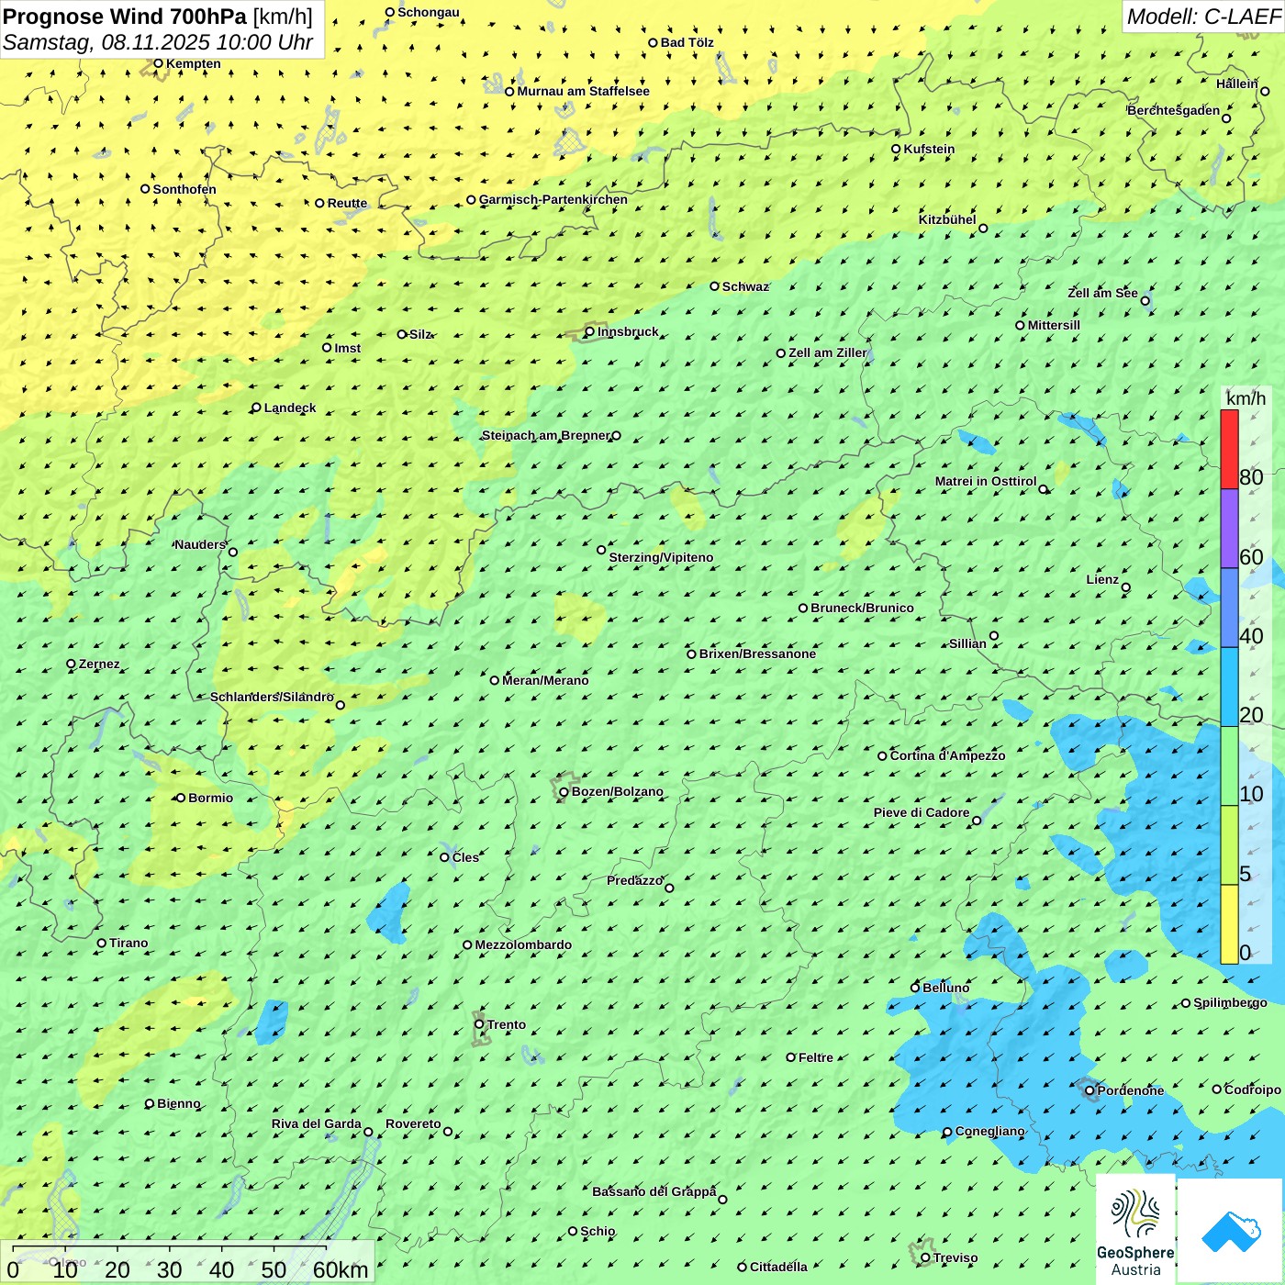Image resolution: width=1285 pixels, height=1285 pixels.
Task: Click the Brixen/Bressanone label
Action: tap(757, 654)
